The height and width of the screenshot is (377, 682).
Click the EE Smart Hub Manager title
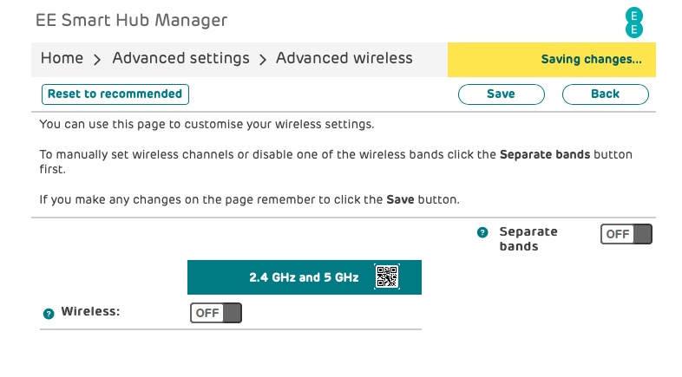(x=131, y=20)
